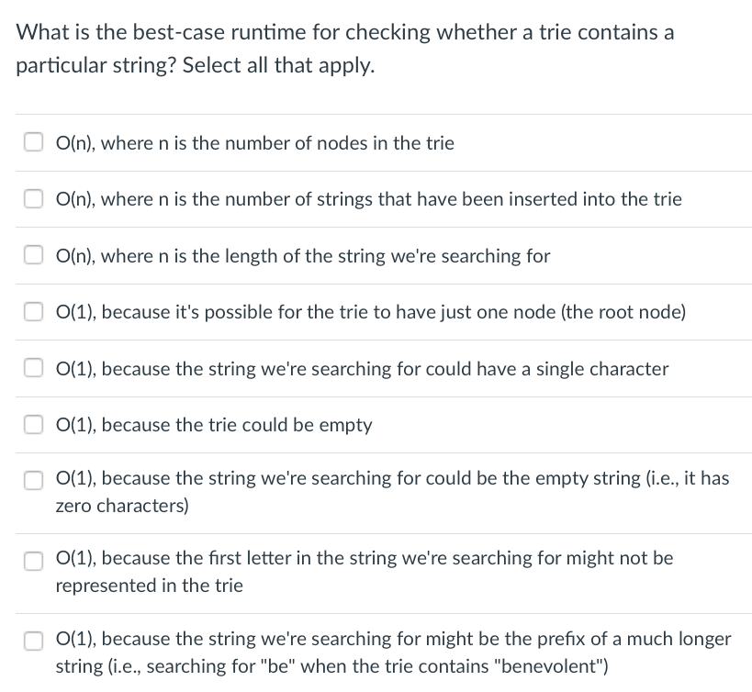The image size is (752, 692).
Task: Check the option stating the trie could be empty
Action: [34, 424]
